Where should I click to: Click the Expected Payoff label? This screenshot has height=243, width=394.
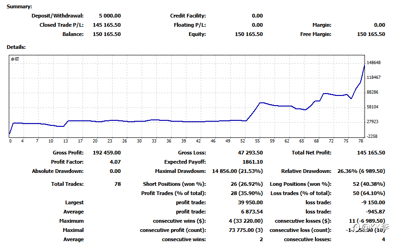coord(185,162)
